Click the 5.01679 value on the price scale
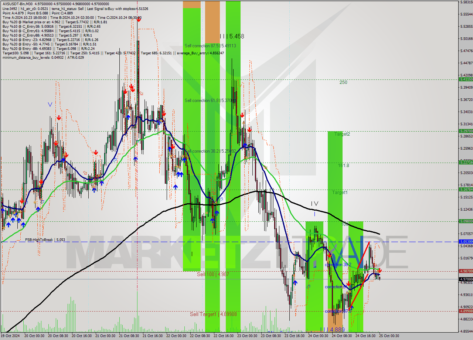The height and width of the screenshot is (340, 473). [x=466, y=258]
